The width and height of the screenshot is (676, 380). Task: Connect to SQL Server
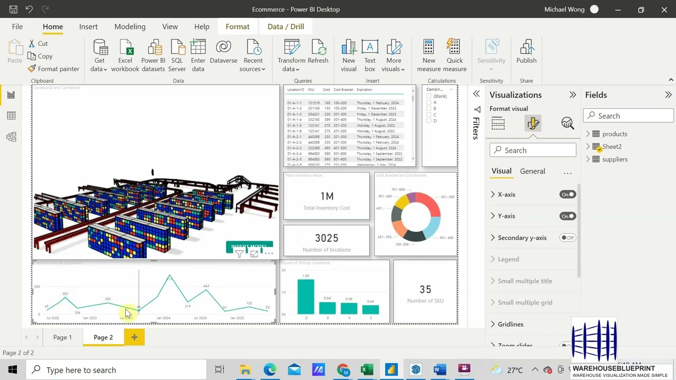[177, 56]
